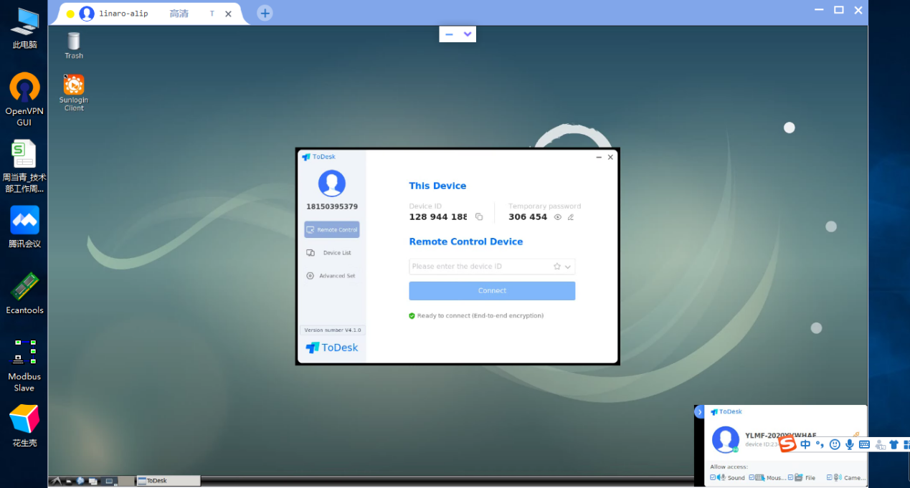The height and width of the screenshot is (488, 910).
Task: Close the ToDesk window on the remote desktop
Action: click(x=610, y=157)
